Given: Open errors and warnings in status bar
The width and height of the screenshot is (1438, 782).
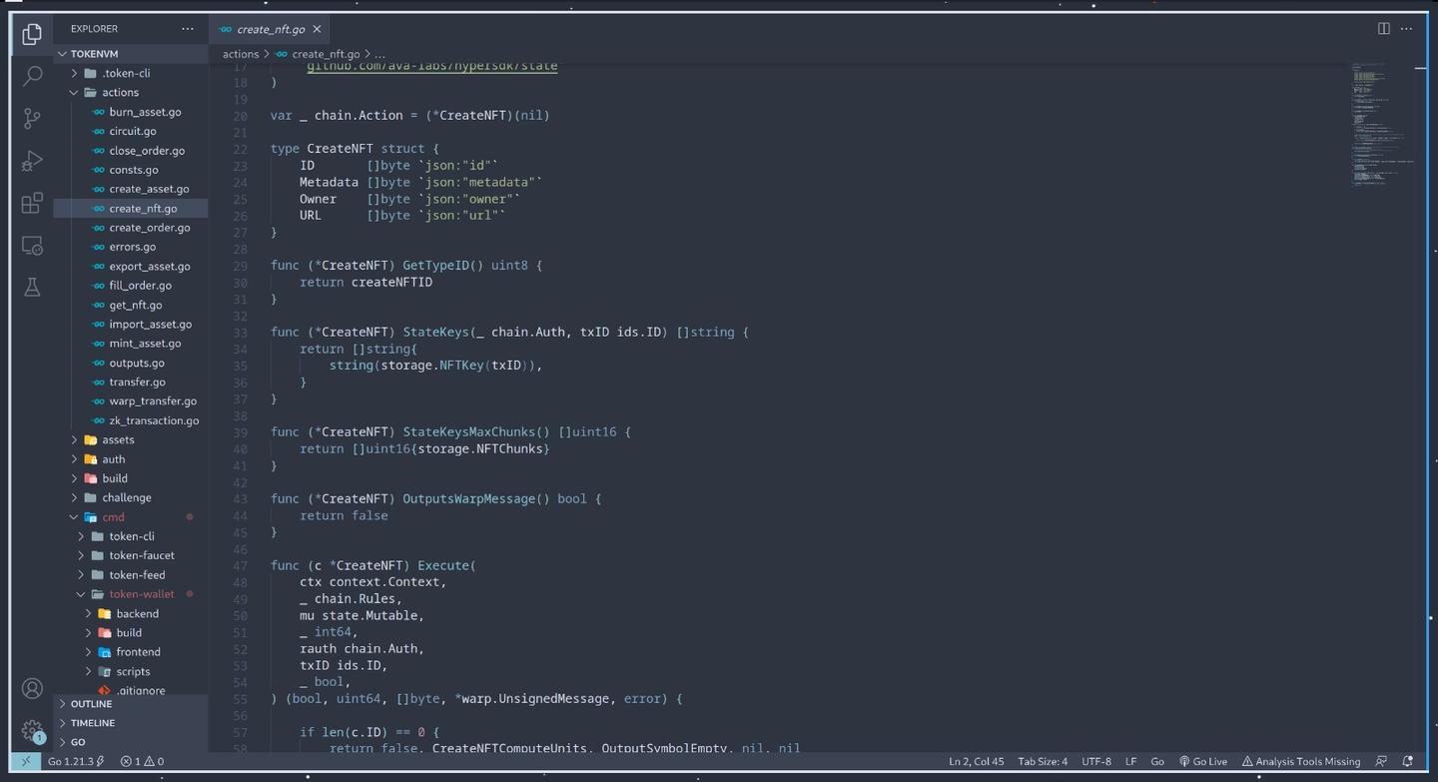Looking at the screenshot, I should (142, 761).
